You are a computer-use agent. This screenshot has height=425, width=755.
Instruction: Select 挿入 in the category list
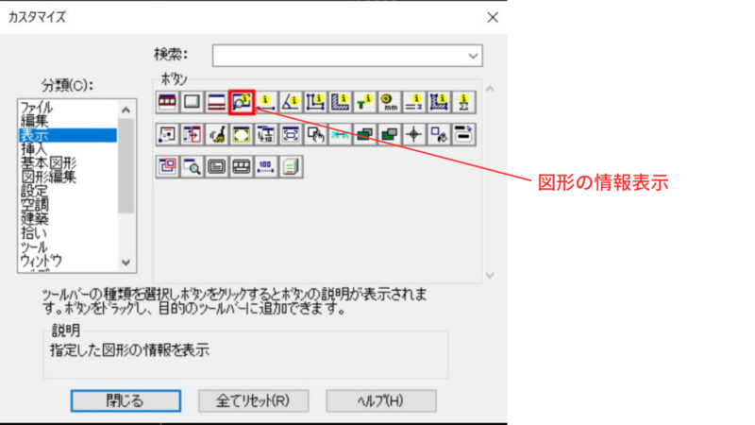[x=67, y=149]
